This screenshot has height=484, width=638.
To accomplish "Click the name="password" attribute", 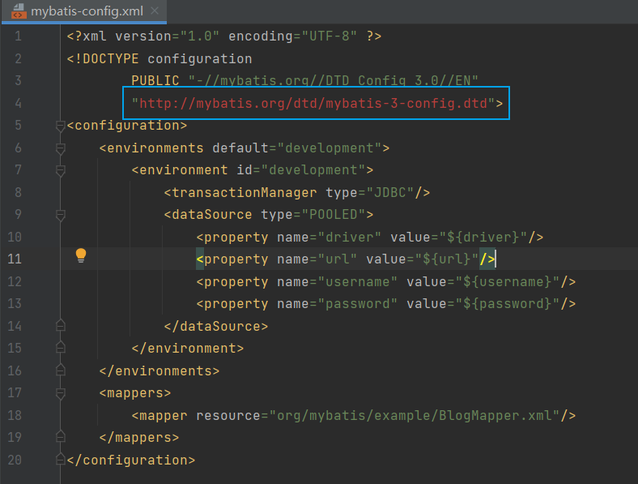I will [x=337, y=303].
